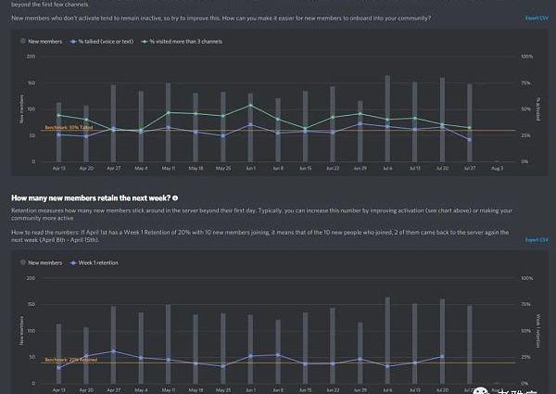Click the Apr 13 point on the green visited line

point(57,116)
